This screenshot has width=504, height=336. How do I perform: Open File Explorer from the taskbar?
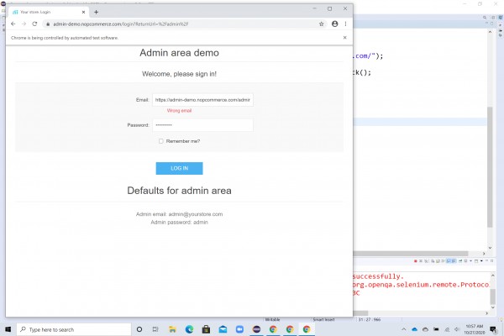click(172, 329)
